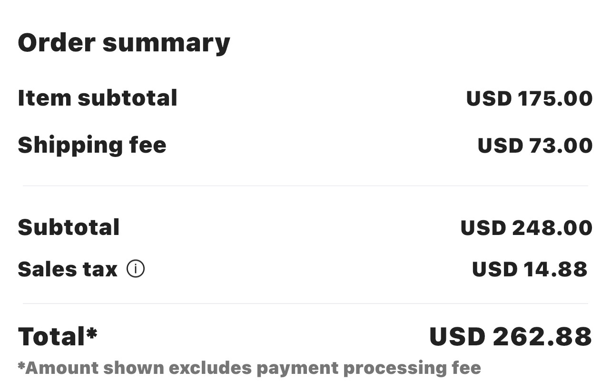This screenshot has height=391, width=611.
Task: Click the USD 175.00 item amount
Action: tap(529, 98)
